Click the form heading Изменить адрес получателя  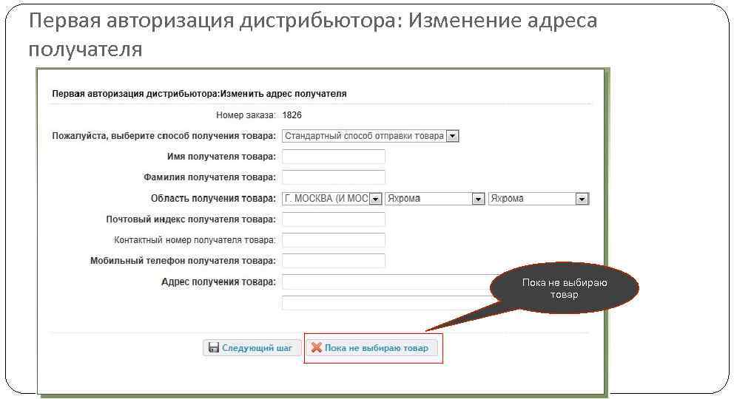tap(283, 93)
